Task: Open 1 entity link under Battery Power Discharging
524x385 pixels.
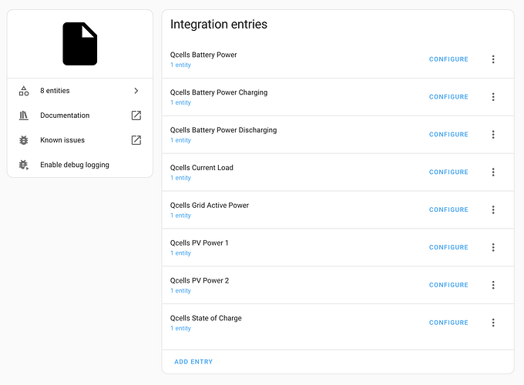Action: [180, 140]
